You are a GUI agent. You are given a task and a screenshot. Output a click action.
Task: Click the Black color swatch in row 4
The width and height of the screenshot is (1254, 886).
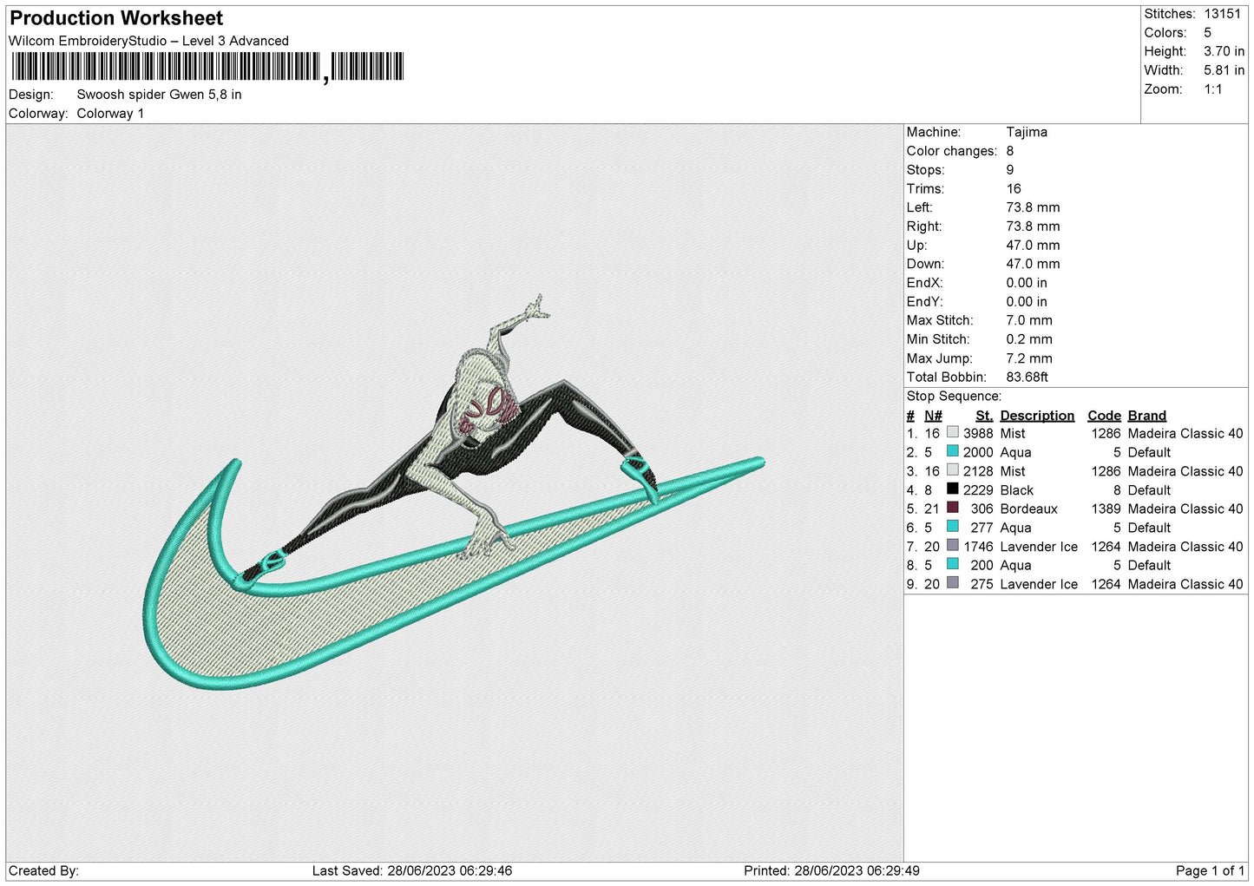[x=953, y=489]
